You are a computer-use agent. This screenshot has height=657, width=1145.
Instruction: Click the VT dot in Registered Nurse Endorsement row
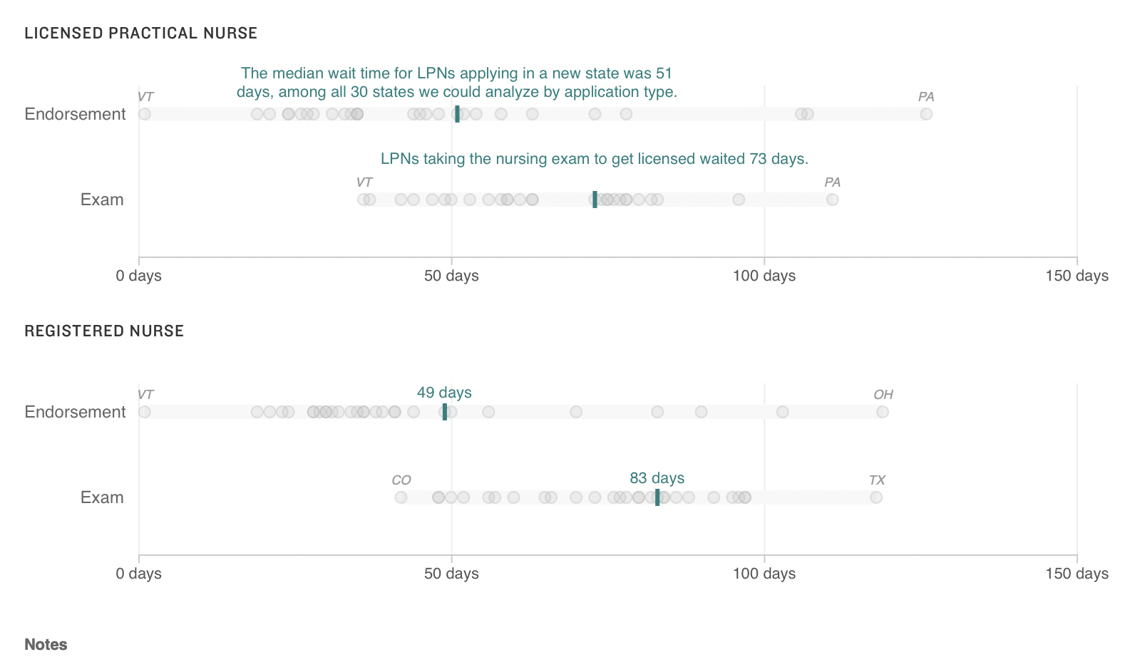(x=145, y=412)
